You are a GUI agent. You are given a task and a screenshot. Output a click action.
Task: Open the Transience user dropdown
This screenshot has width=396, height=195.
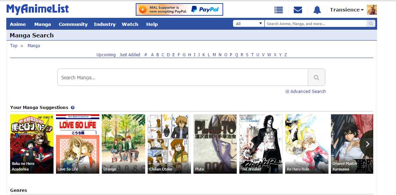(346, 10)
